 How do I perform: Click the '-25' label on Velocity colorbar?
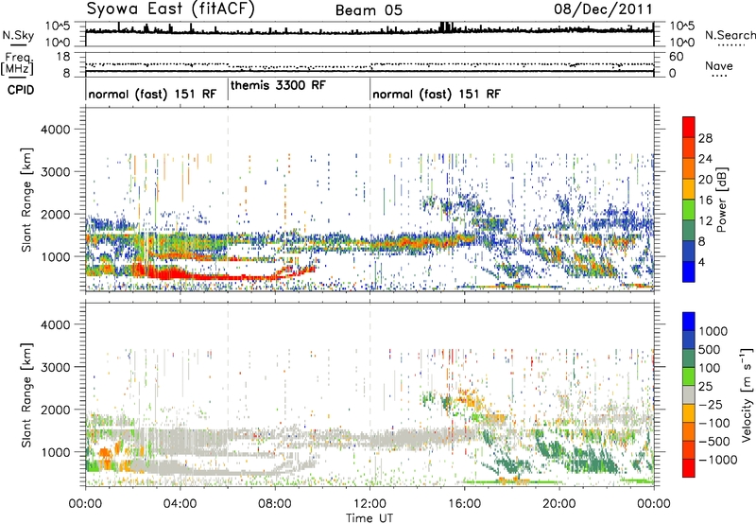711,404
